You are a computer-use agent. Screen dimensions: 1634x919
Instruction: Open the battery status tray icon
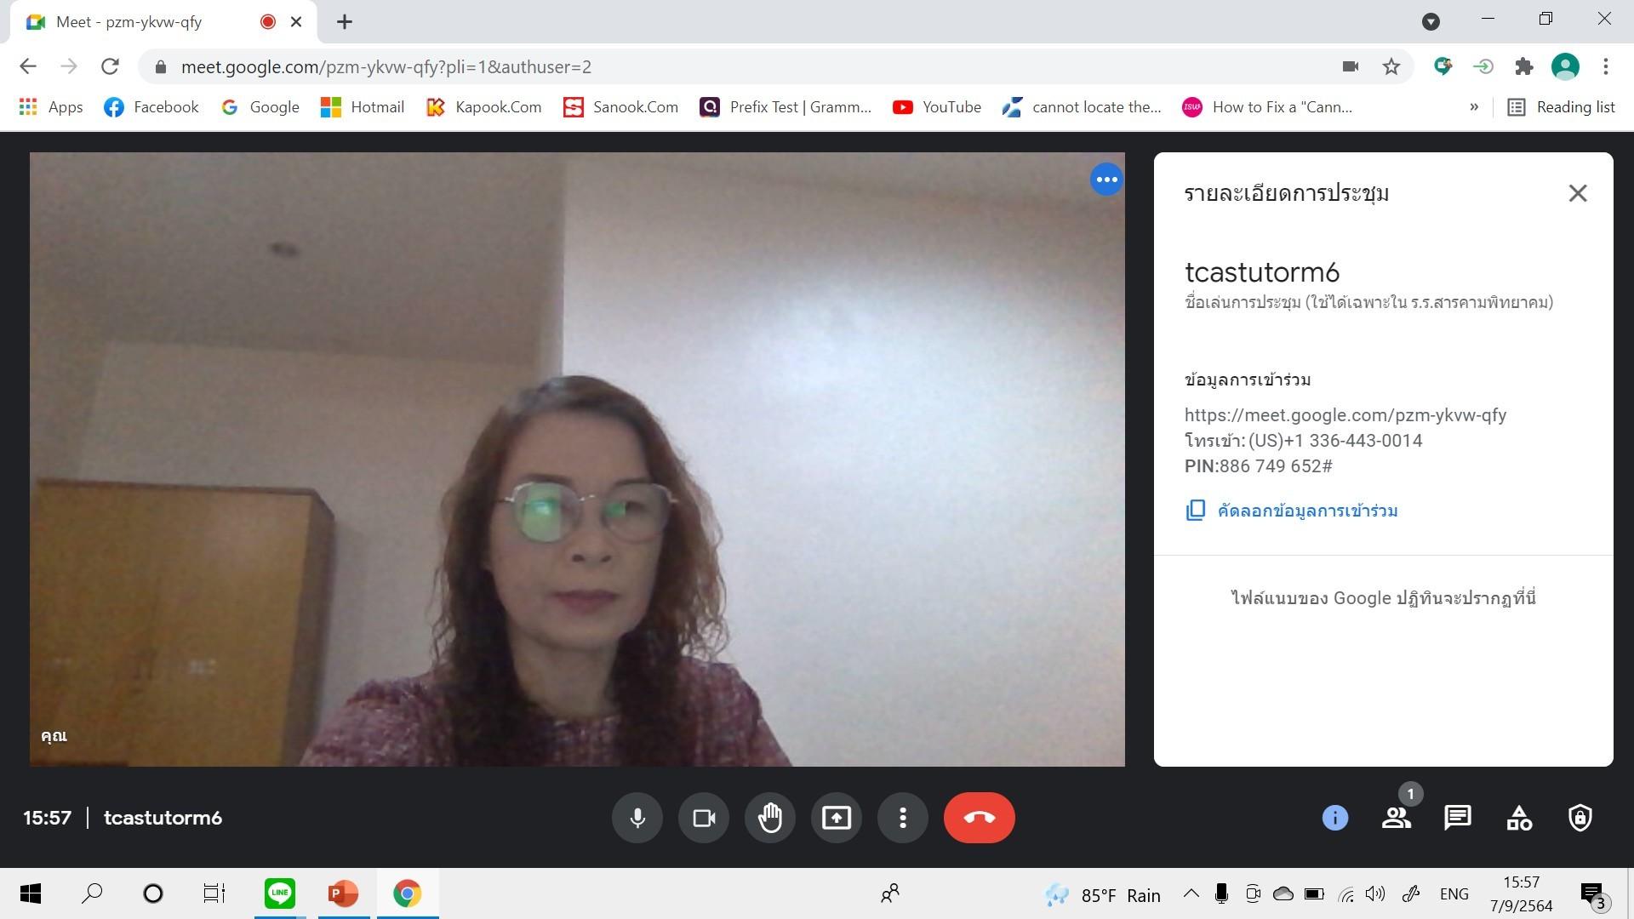[1314, 893]
